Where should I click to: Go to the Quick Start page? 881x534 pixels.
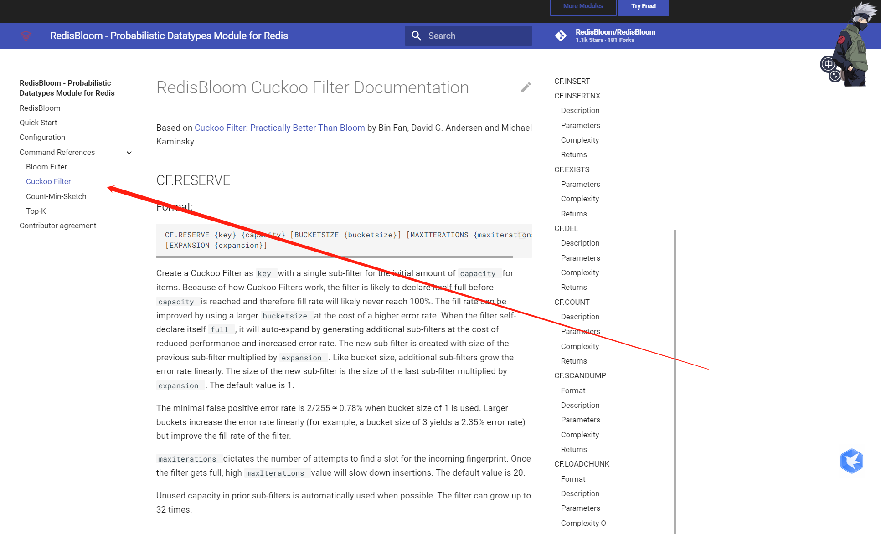click(38, 123)
